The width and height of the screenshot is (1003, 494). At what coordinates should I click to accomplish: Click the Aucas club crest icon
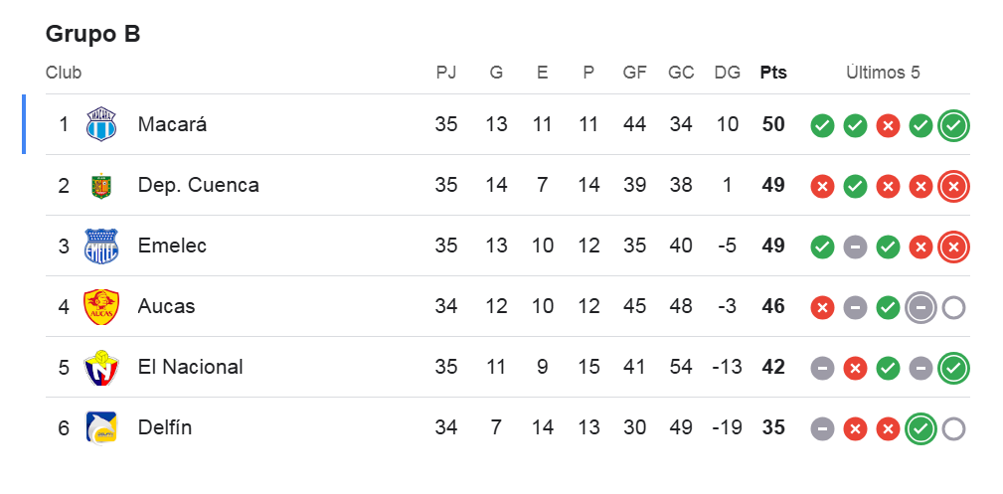pos(100,306)
